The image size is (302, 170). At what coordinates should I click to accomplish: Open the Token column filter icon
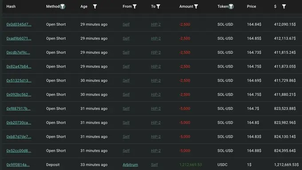click(x=231, y=7)
